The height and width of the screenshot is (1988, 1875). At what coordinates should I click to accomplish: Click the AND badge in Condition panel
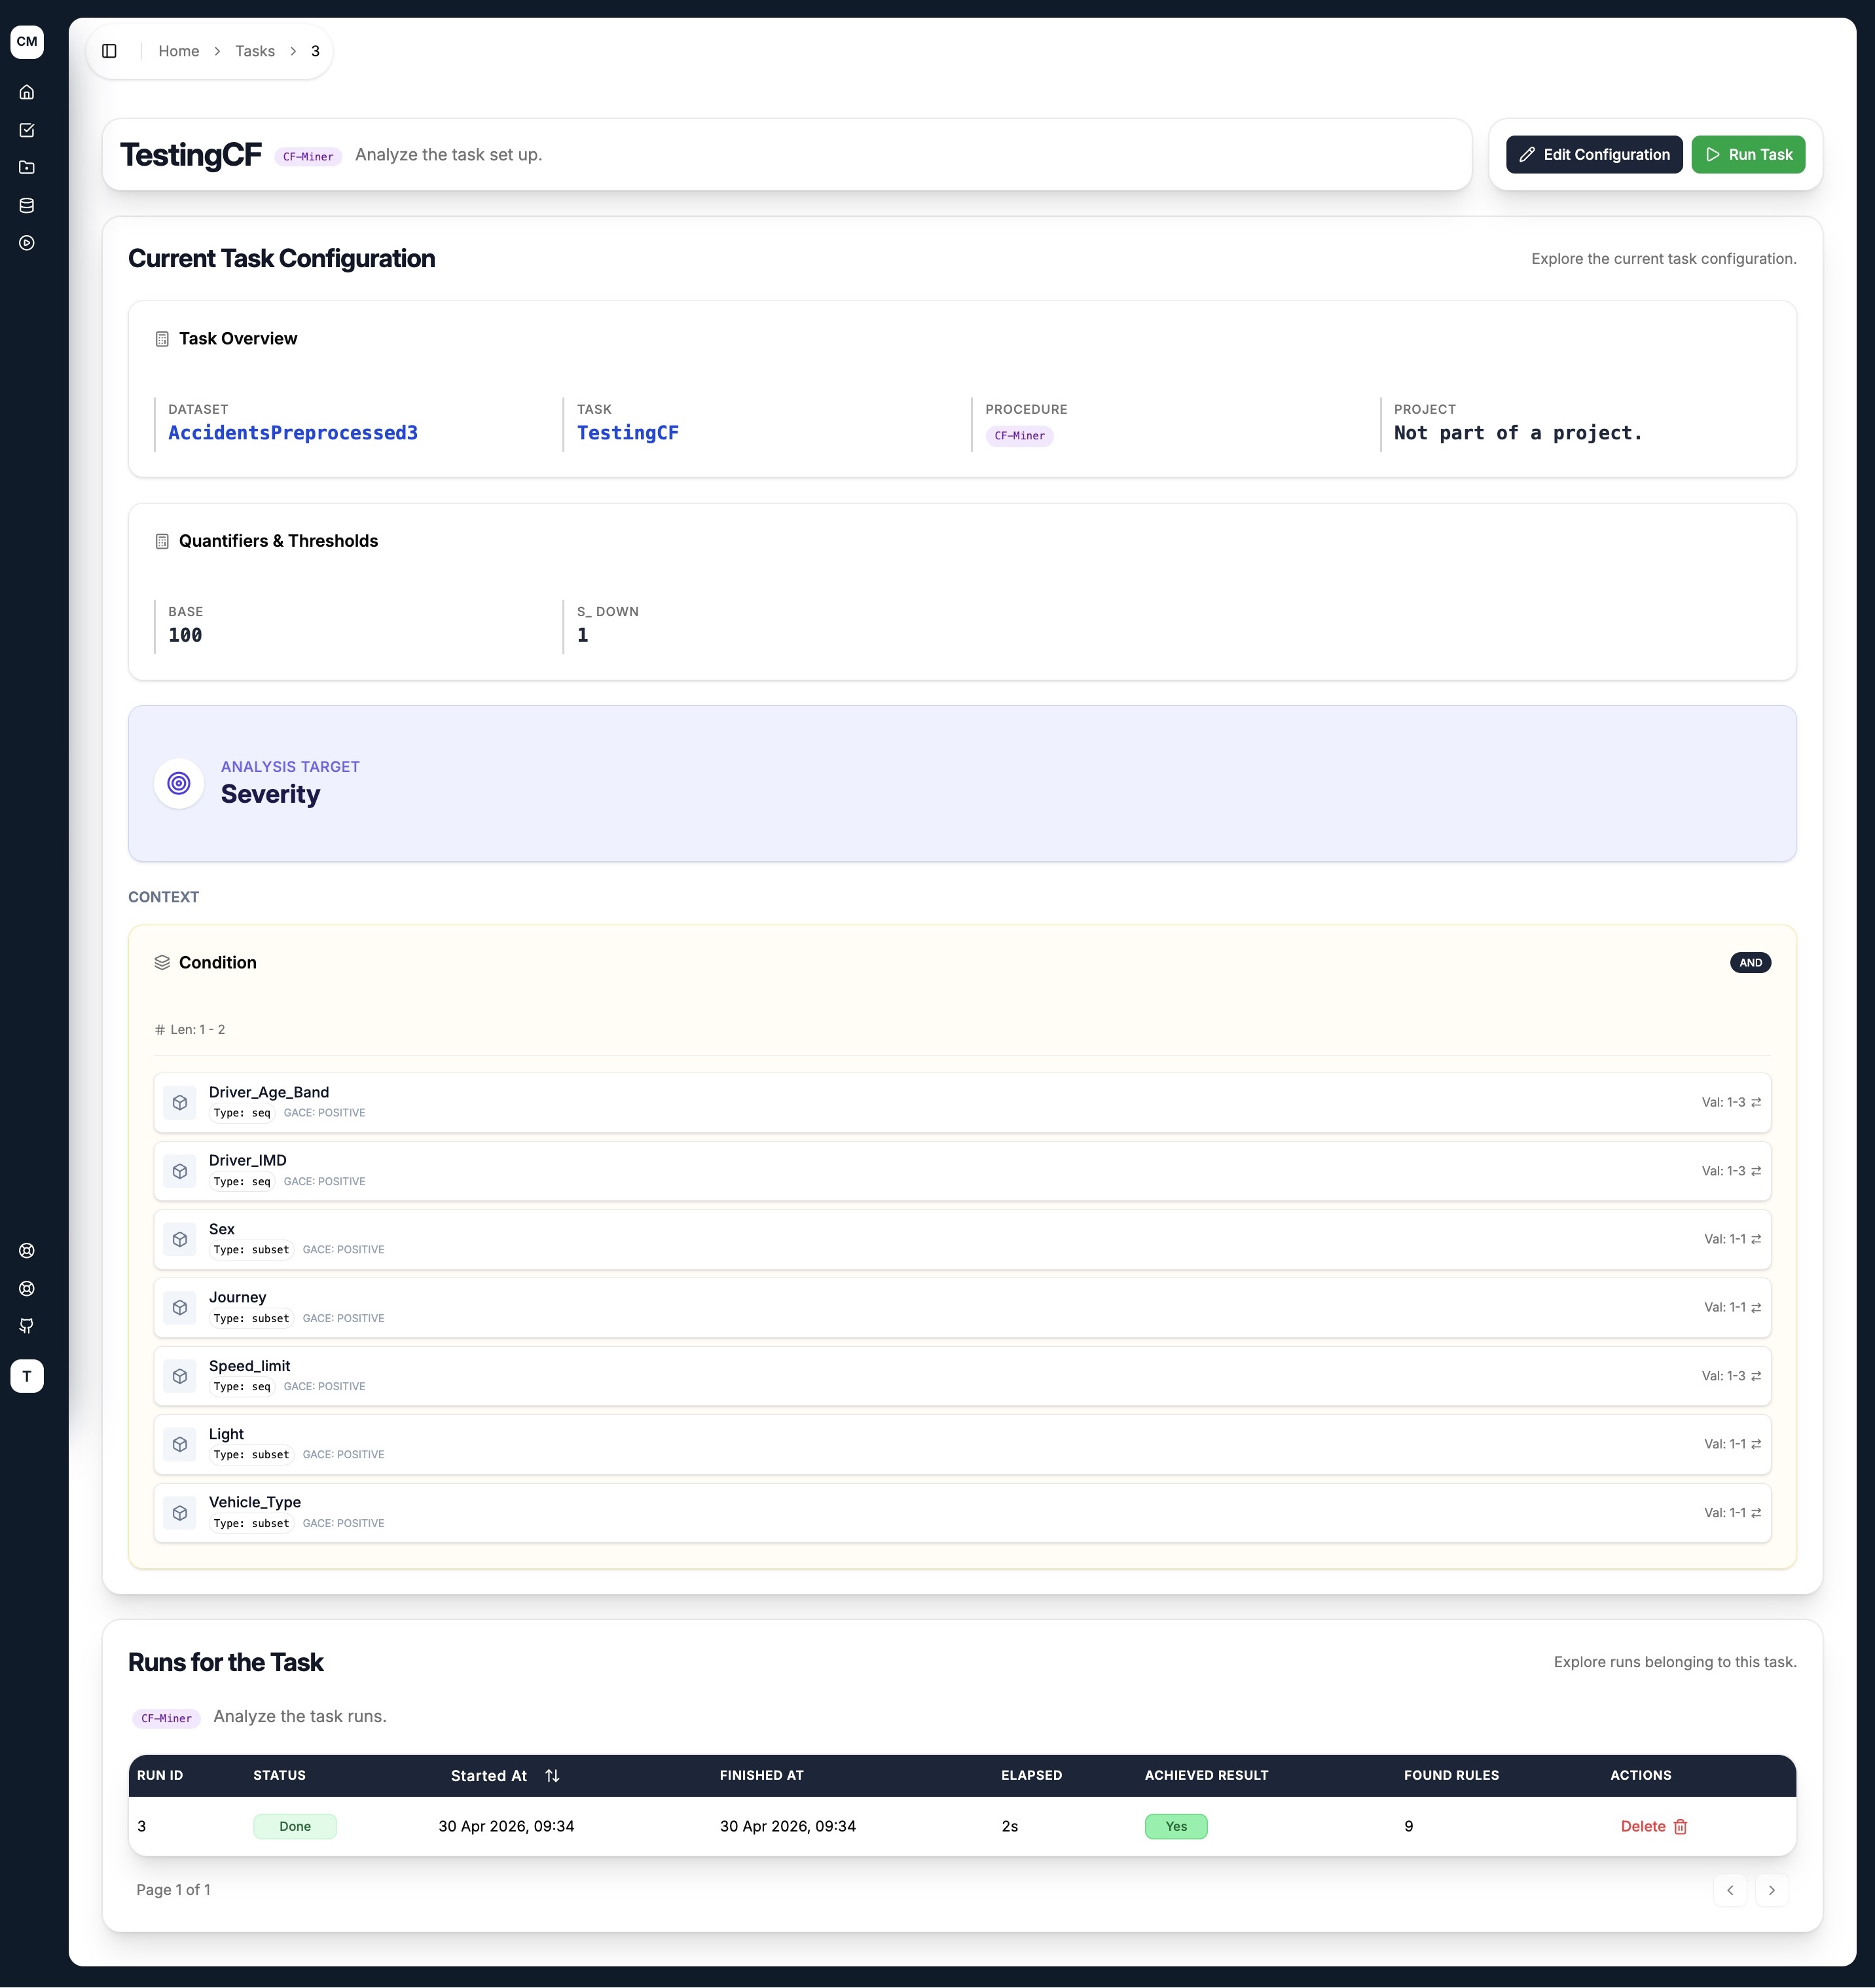coord(1750,962)
